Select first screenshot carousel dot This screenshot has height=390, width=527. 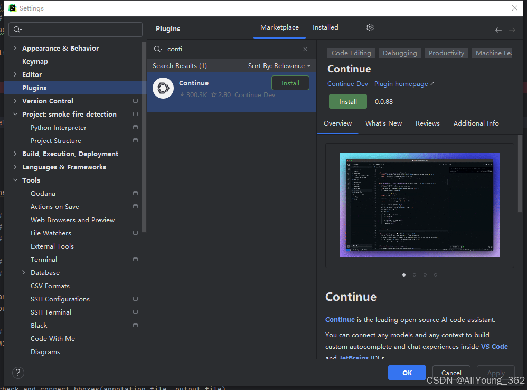404,275
